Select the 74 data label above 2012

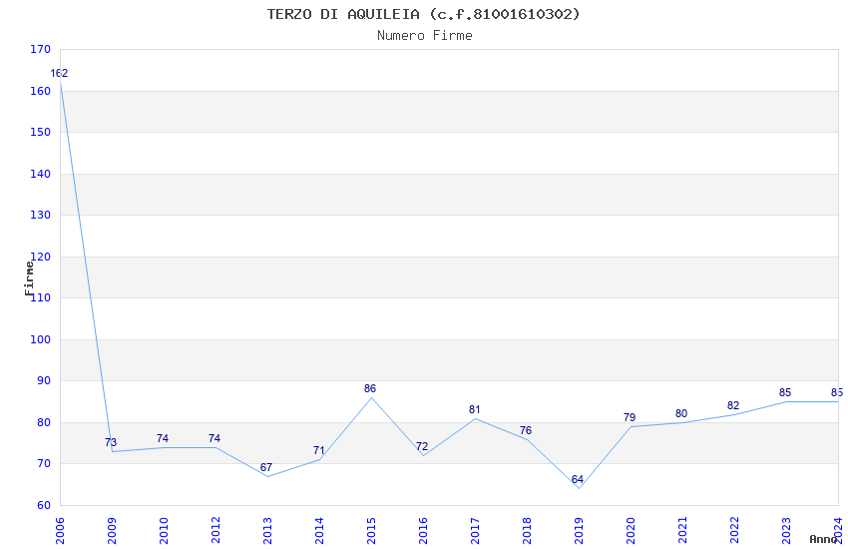click(214, 438)
